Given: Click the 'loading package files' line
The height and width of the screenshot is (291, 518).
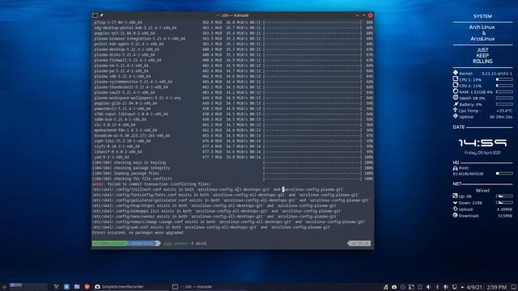Looking at the screenshot, I should pyautogui.click(x=125, y=173).
